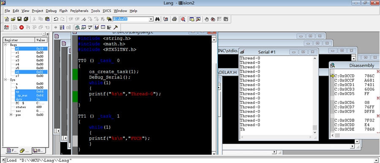Viewport: 380px width, 163px height.
Task: Toggle the Serial Window icon
Action: coord(96,27)
